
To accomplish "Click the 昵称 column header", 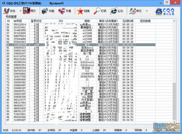I will 87,21.
